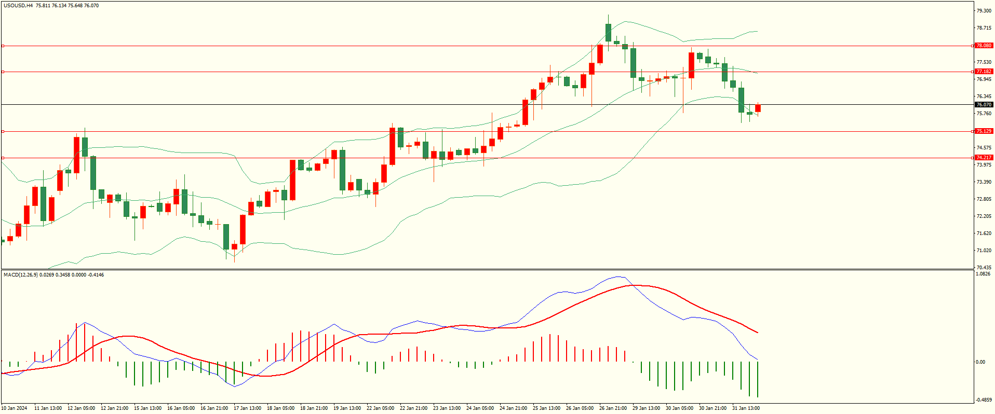Click the 24 Jan 05:00 time axis label

tap(480, 408)
